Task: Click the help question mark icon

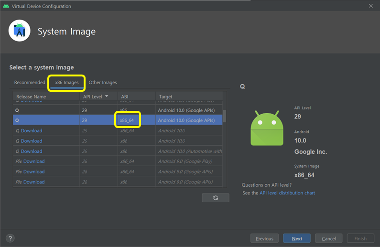Action: (x=10, y=238)
